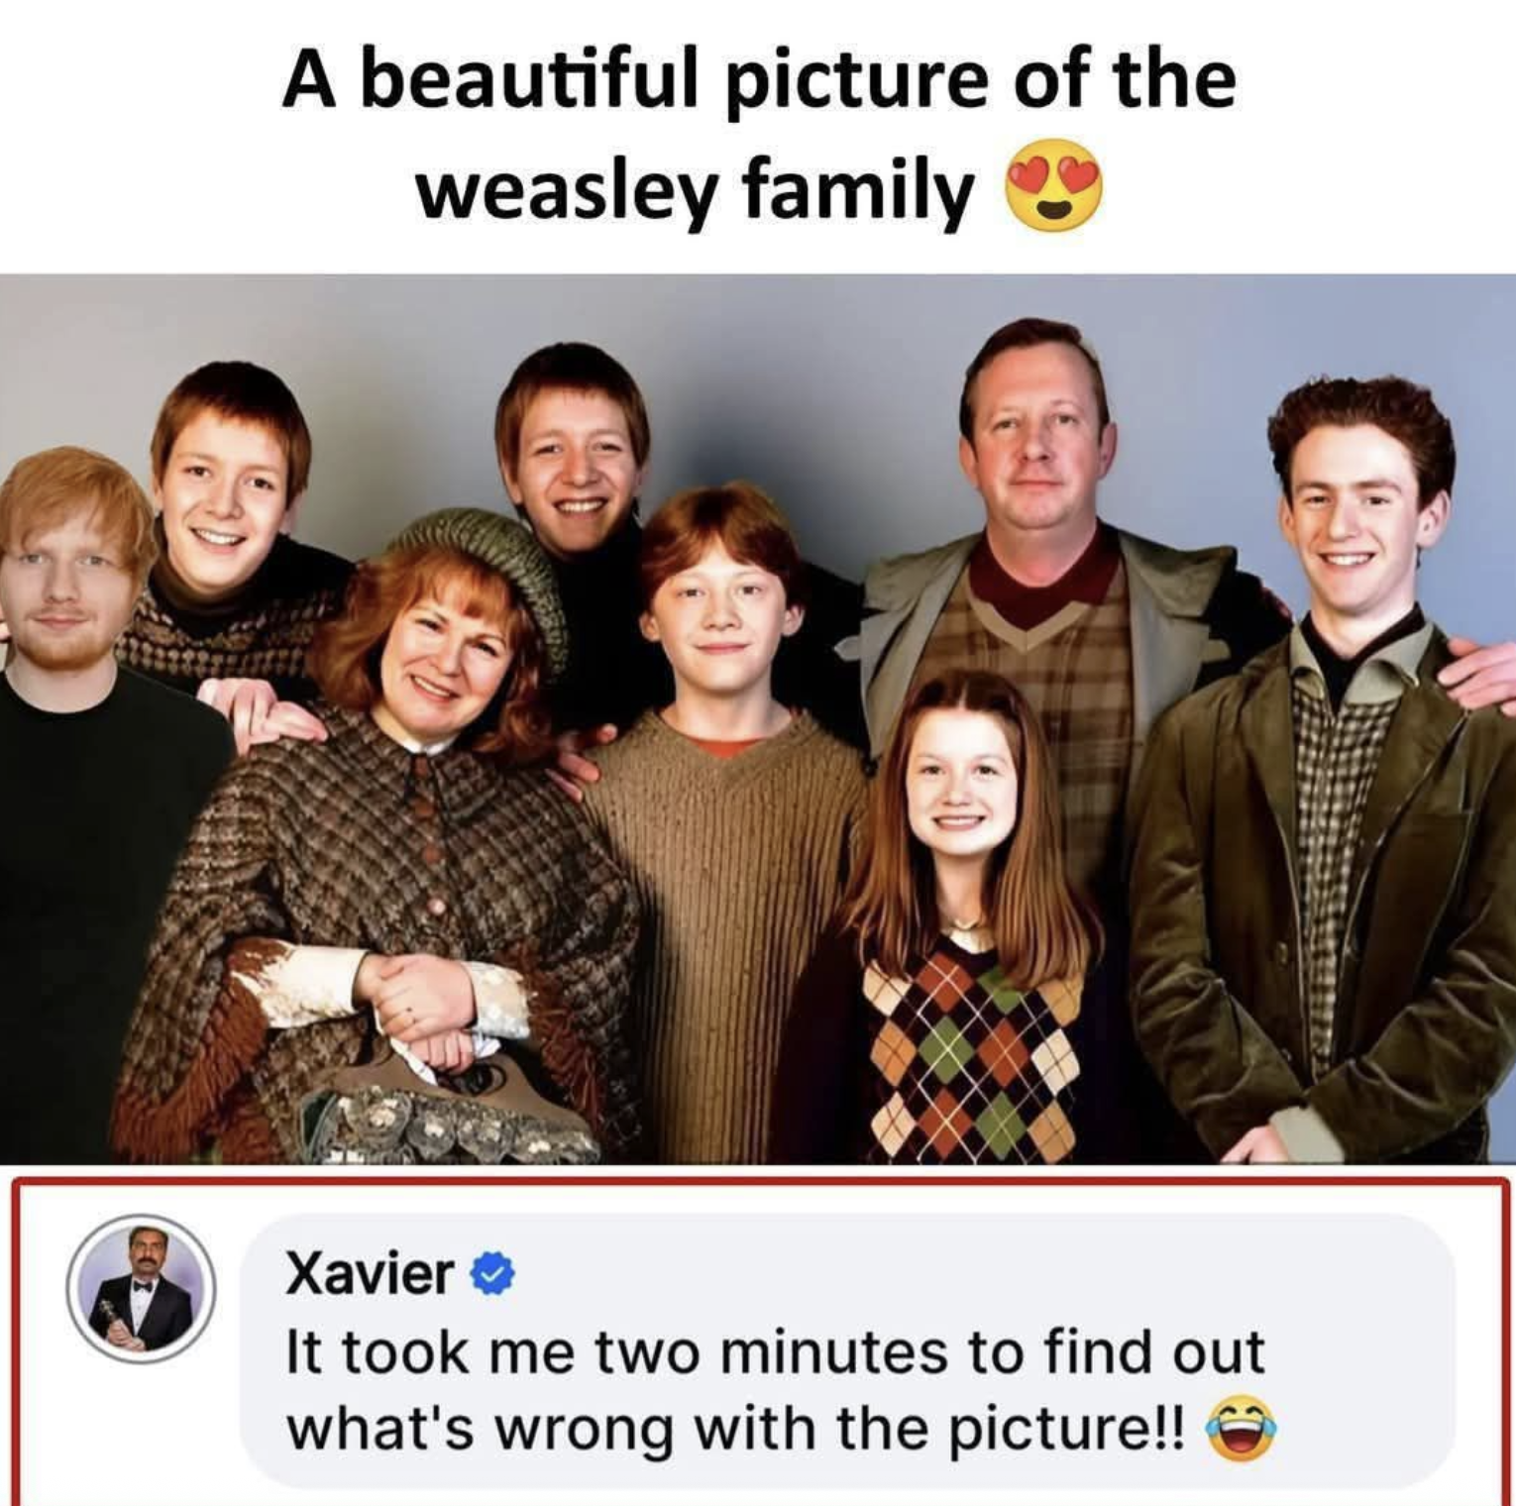This screenshot has width=1516, height=1506.
Task: Open Xavier's circular profile picture
Action: 144,1287
